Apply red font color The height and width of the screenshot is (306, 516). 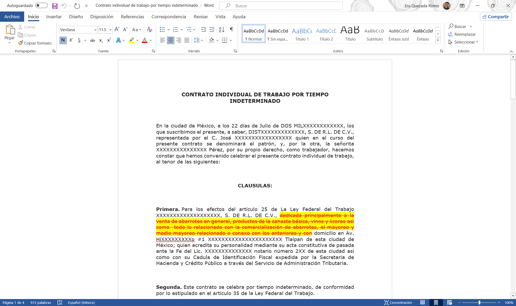[x=145, y=40]
